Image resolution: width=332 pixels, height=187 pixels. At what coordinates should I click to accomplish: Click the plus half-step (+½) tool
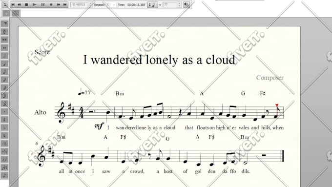[5, 151]
